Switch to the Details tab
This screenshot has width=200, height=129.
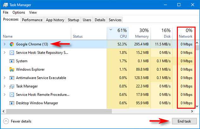(100, 20)
